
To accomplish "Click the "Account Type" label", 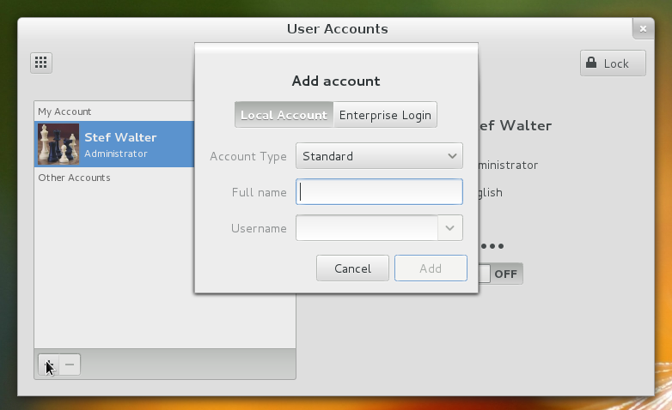I will [x=248, y=157].
